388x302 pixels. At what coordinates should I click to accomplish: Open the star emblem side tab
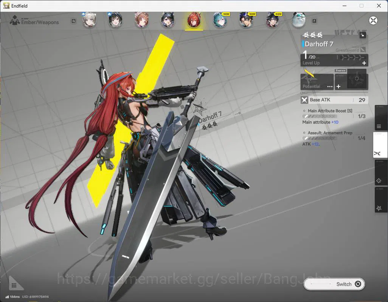[381, 200]
